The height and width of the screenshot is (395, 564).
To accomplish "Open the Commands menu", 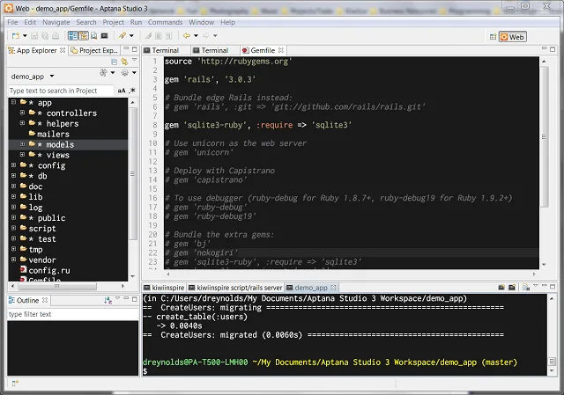I will (x=165, y=22).
